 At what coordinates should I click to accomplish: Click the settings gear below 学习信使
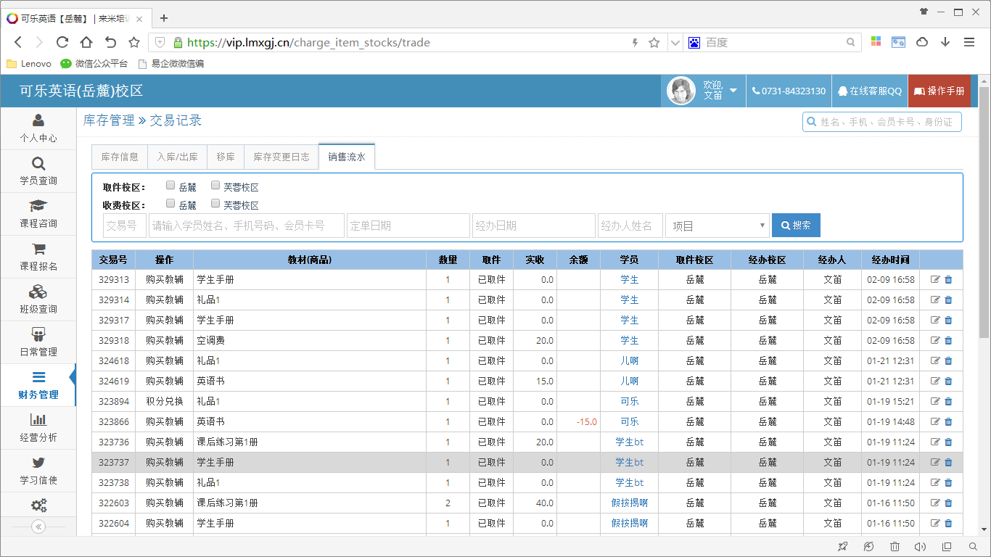[x=38, y=505]
